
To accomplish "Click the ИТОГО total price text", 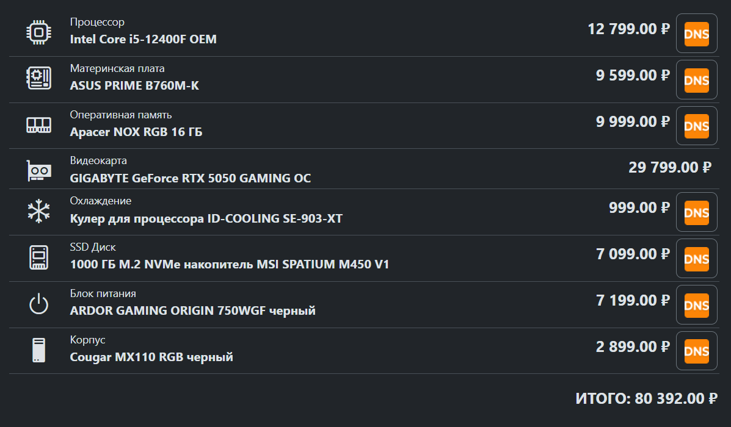I will click(x=646, y=398).
